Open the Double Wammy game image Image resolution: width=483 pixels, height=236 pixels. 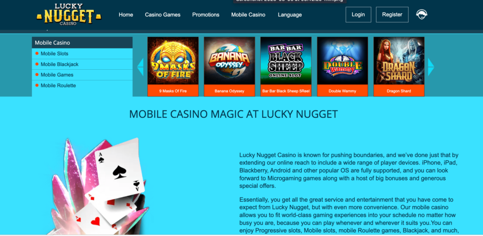pos(342,61)
